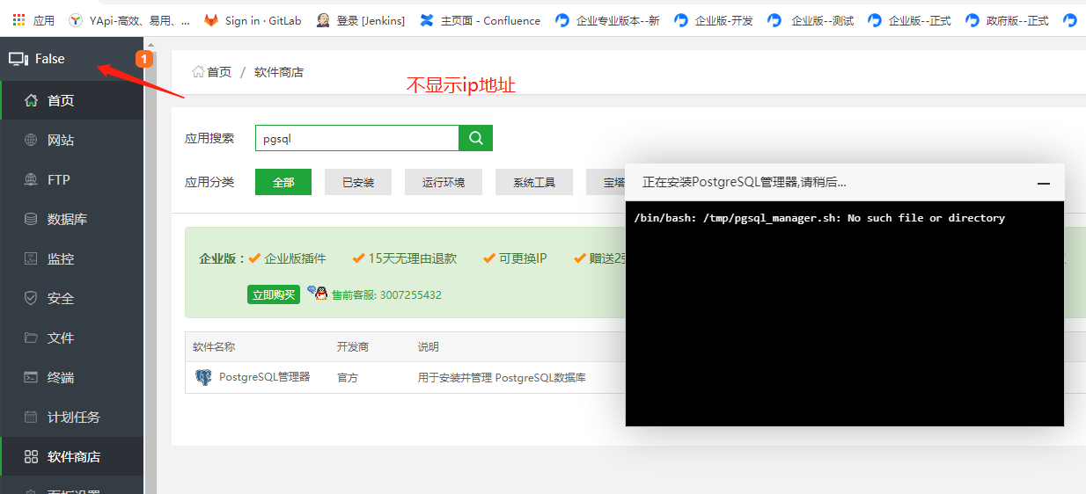Screen dimensions: 1086x494
Task: Click the terminal icon for 终端
Action: [31, 377]
